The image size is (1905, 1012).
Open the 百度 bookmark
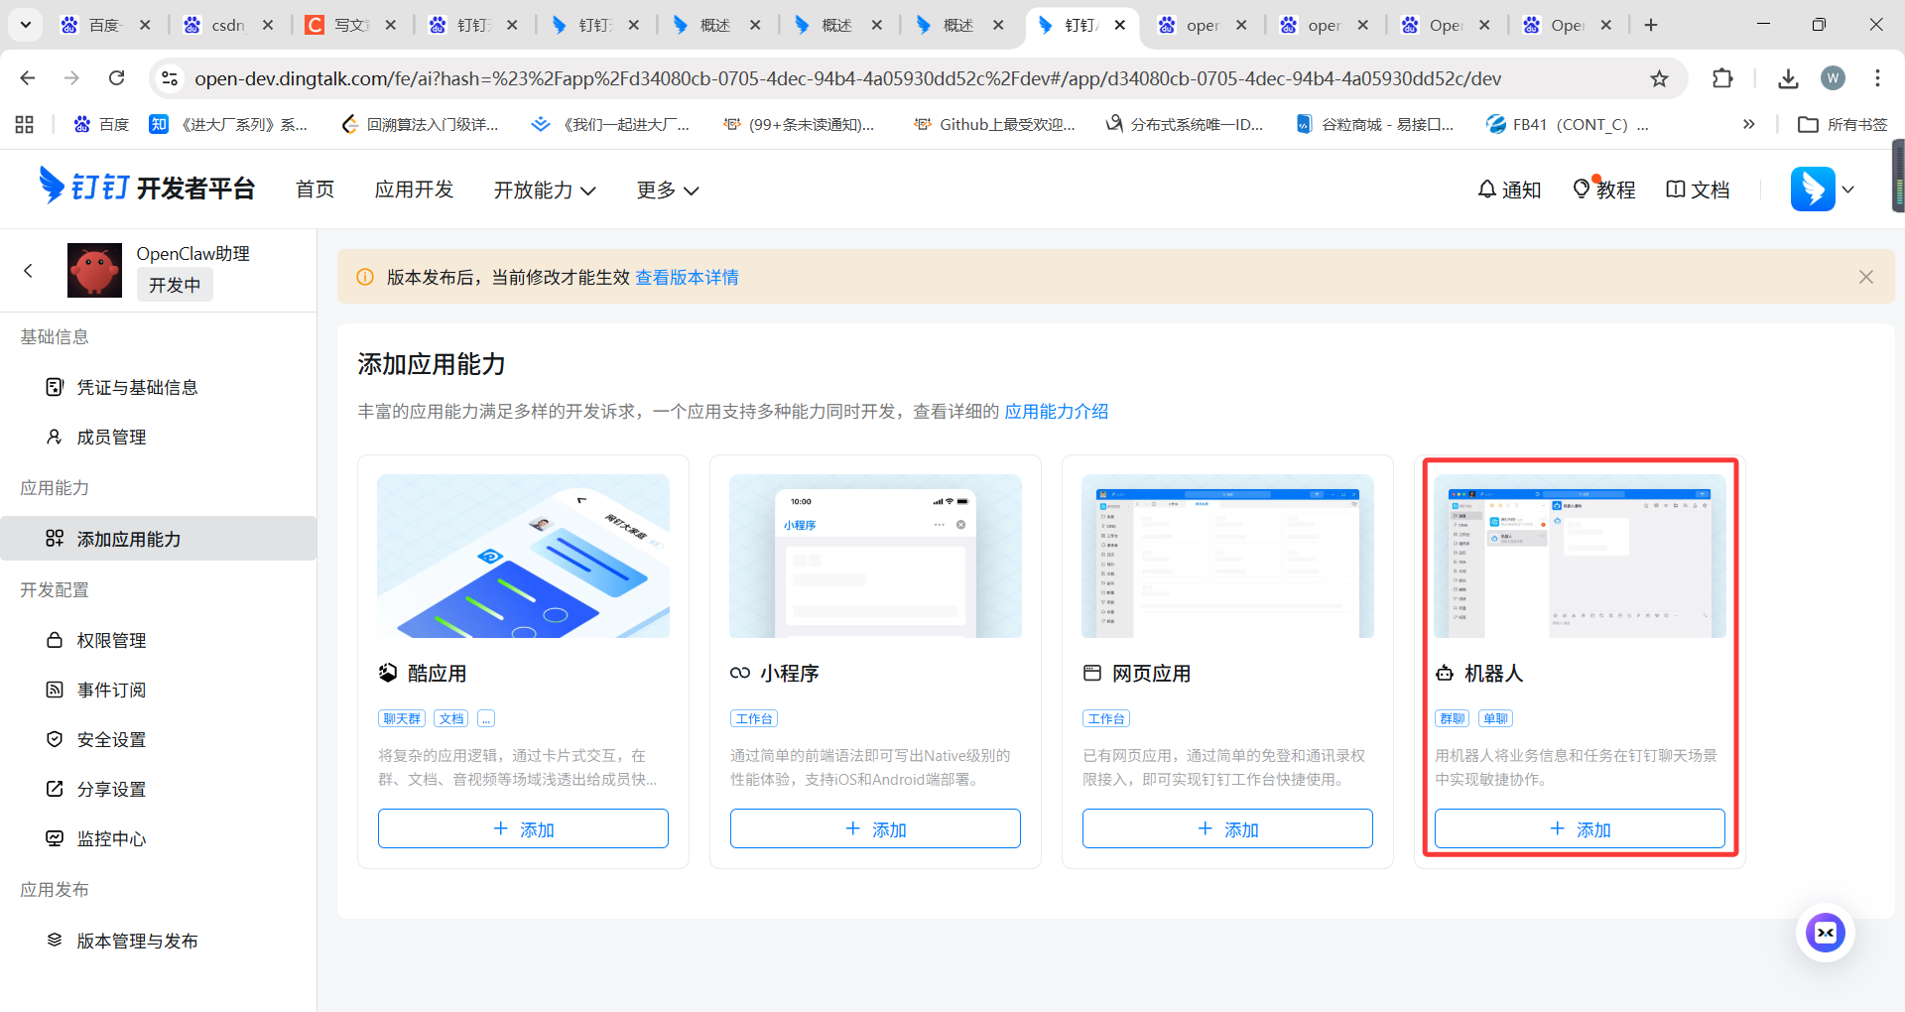pyautogui.click(x=101, y=124)
